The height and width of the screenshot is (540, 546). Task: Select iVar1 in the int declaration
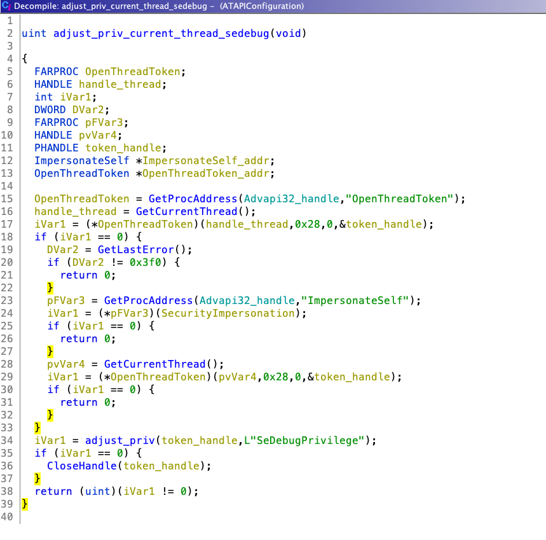coord(76,97)
